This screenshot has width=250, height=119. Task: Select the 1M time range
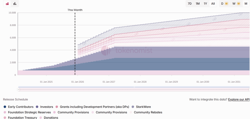(198, 4)
